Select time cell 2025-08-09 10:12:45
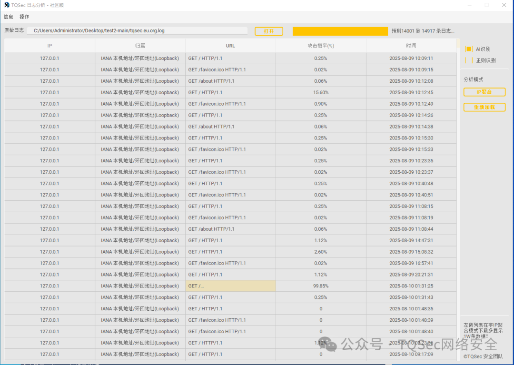514x365 pixels. click(x=411, y=92)
